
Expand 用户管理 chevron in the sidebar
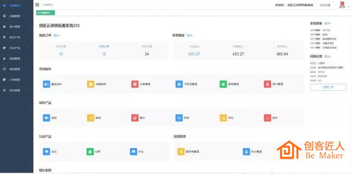coord(29,26)
